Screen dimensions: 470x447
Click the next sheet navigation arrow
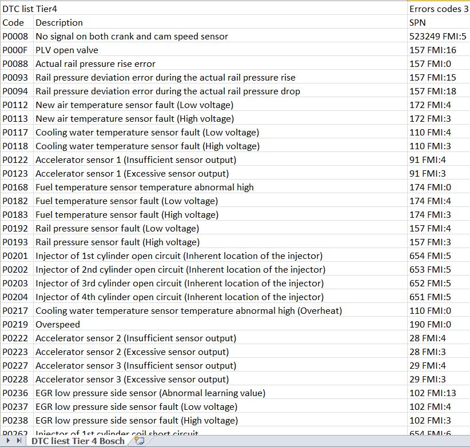tap(8, 441)
